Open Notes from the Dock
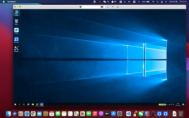189x118 pixels. pos(64,114)
